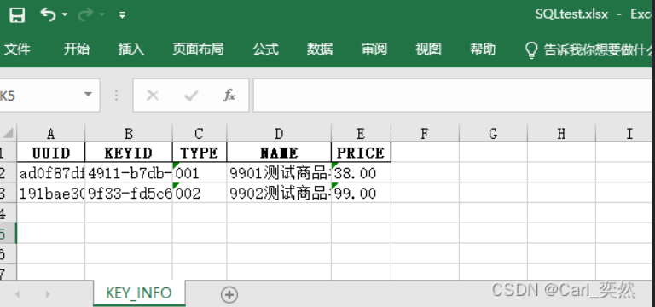Open the 帮助 ribbon tab
Screen dimensions: 655x307
coord(483,49)
